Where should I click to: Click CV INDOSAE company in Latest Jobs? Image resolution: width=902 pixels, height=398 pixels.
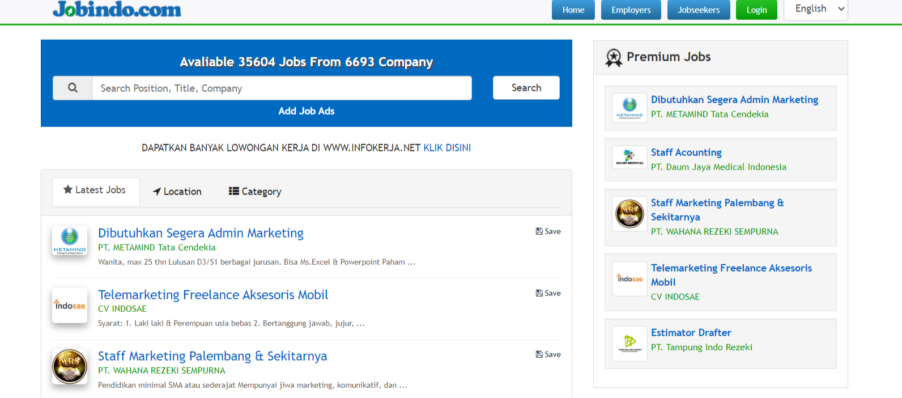click(x=122, y=309)
